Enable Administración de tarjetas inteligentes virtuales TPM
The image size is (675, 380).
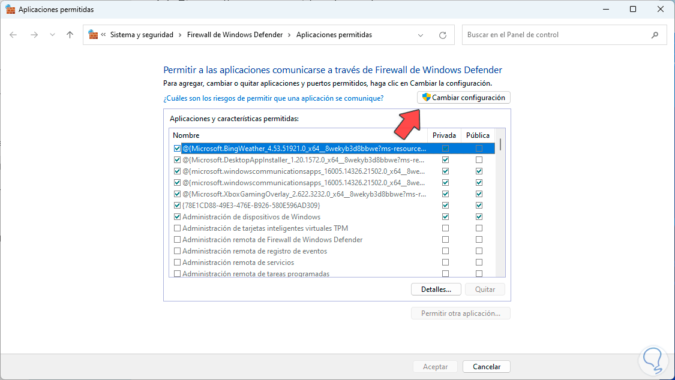177,228
